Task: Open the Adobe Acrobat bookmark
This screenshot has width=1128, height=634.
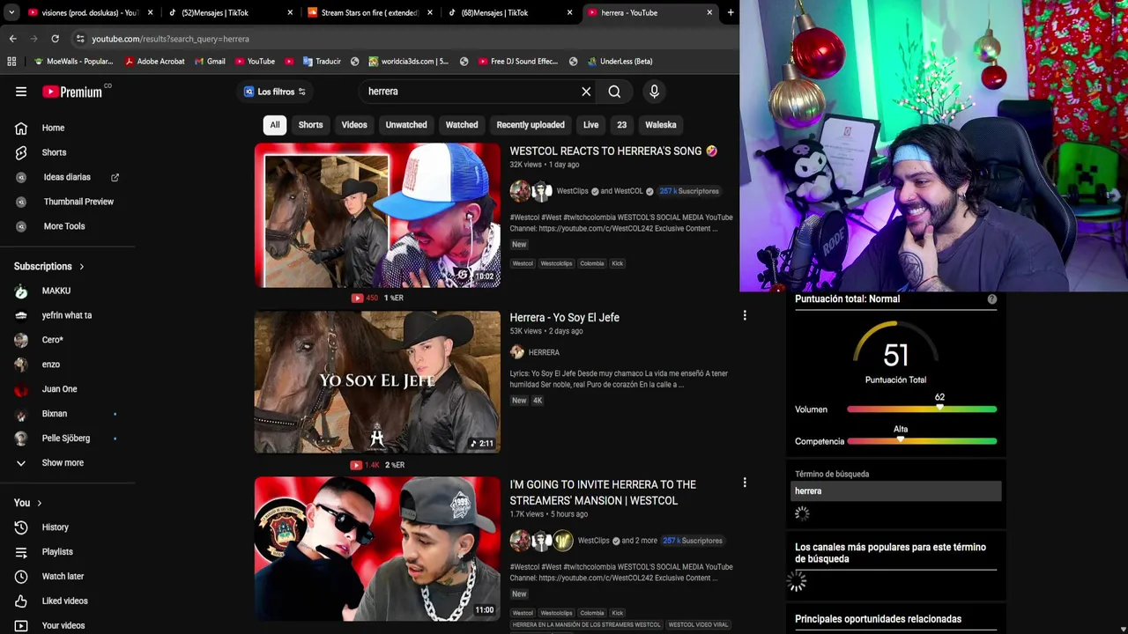Action: (x=155, y=62)
